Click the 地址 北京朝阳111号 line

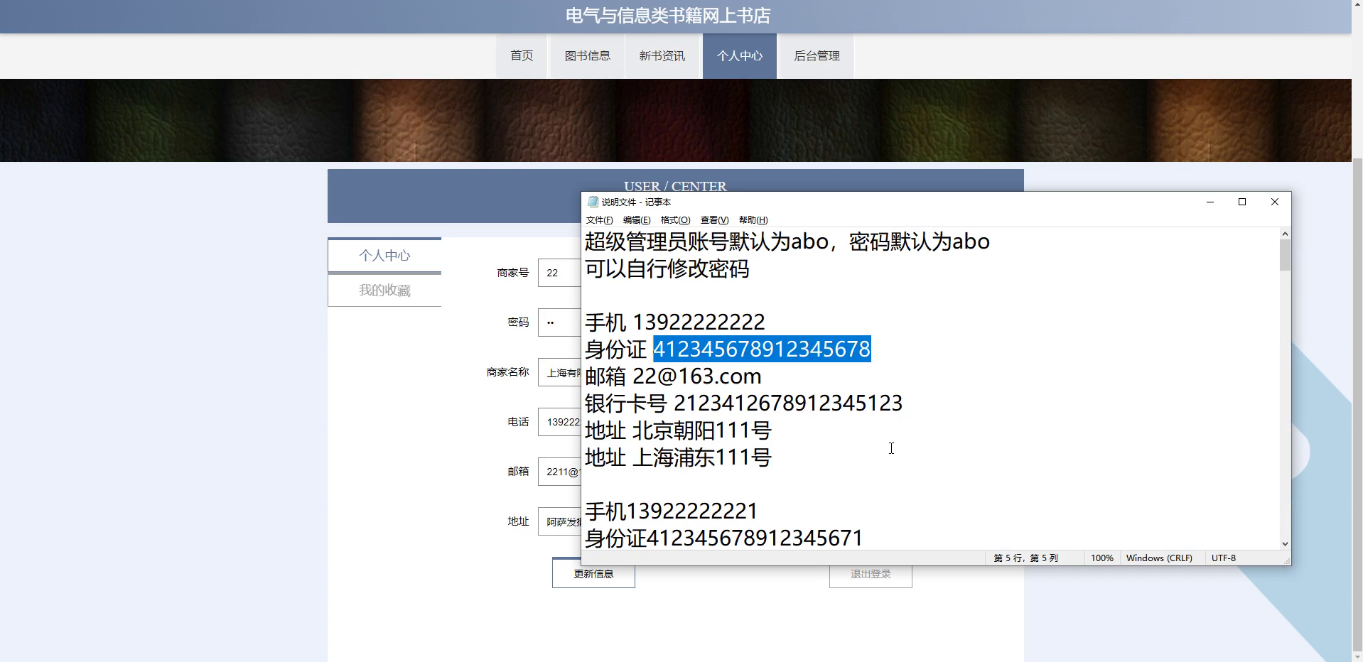[x=678, y=430]
